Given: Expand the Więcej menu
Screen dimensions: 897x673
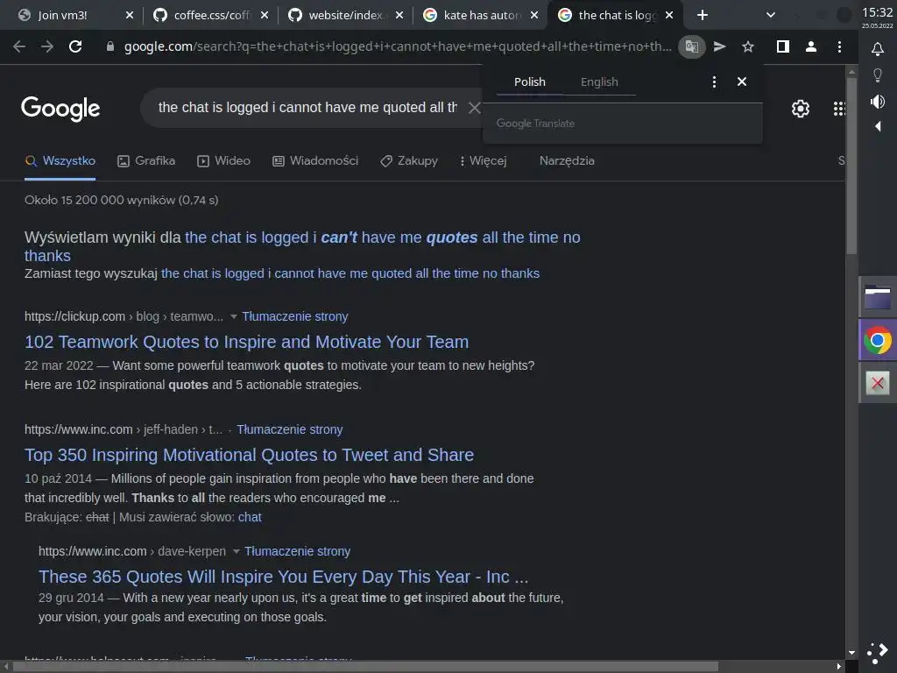Looking at the screenshot, I should [x=484, y=161].
